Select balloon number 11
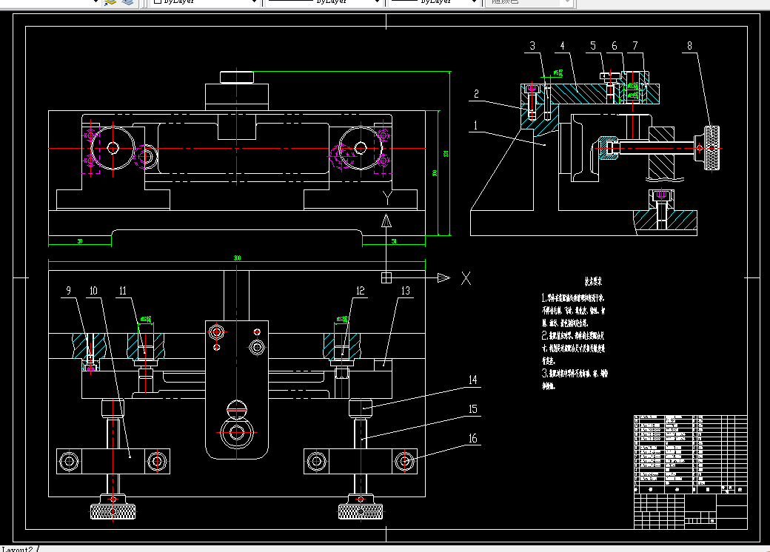Image resolution: width=770 pixels, height=552 pixels. tap(123, 291)
